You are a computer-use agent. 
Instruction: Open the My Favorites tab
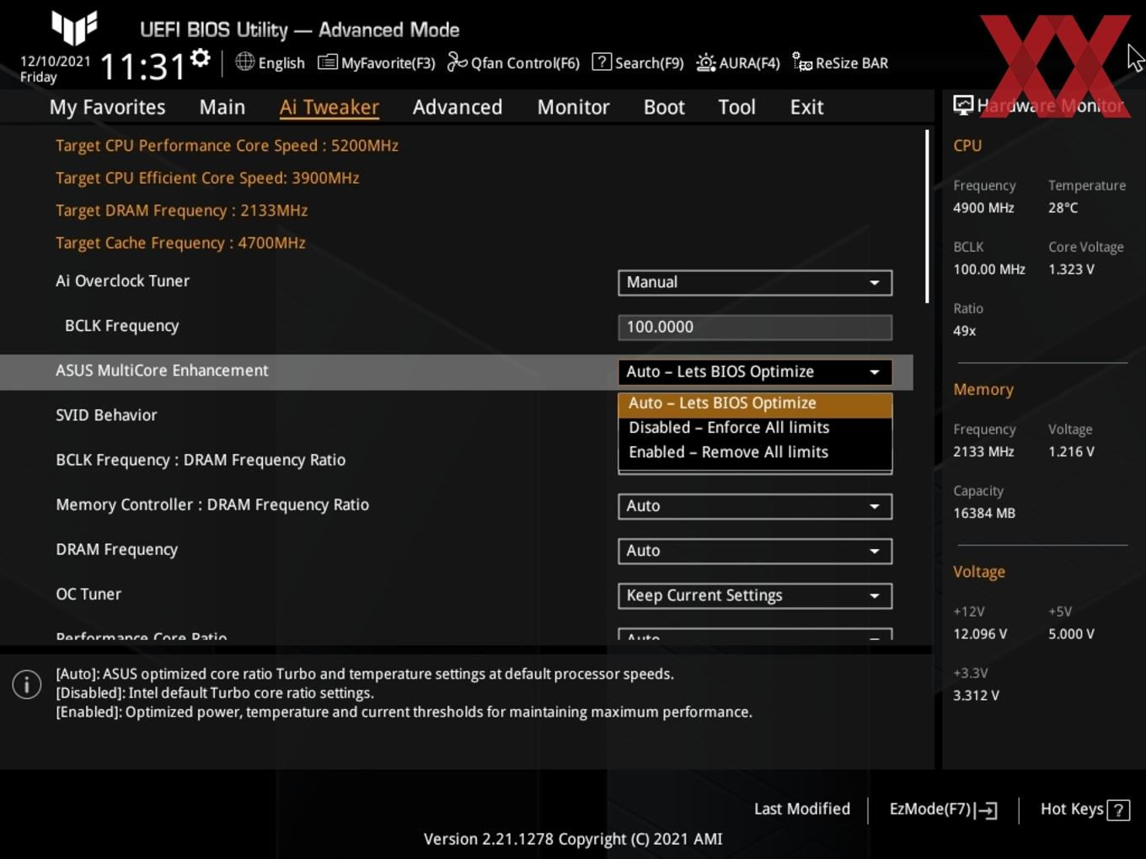pos(107,107)
